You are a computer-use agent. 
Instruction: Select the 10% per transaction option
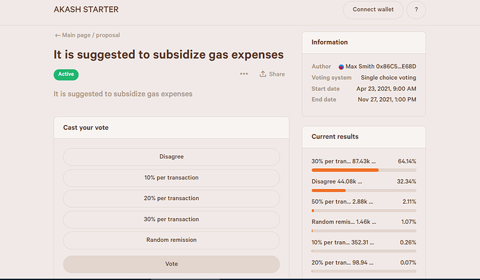(171, 178)
